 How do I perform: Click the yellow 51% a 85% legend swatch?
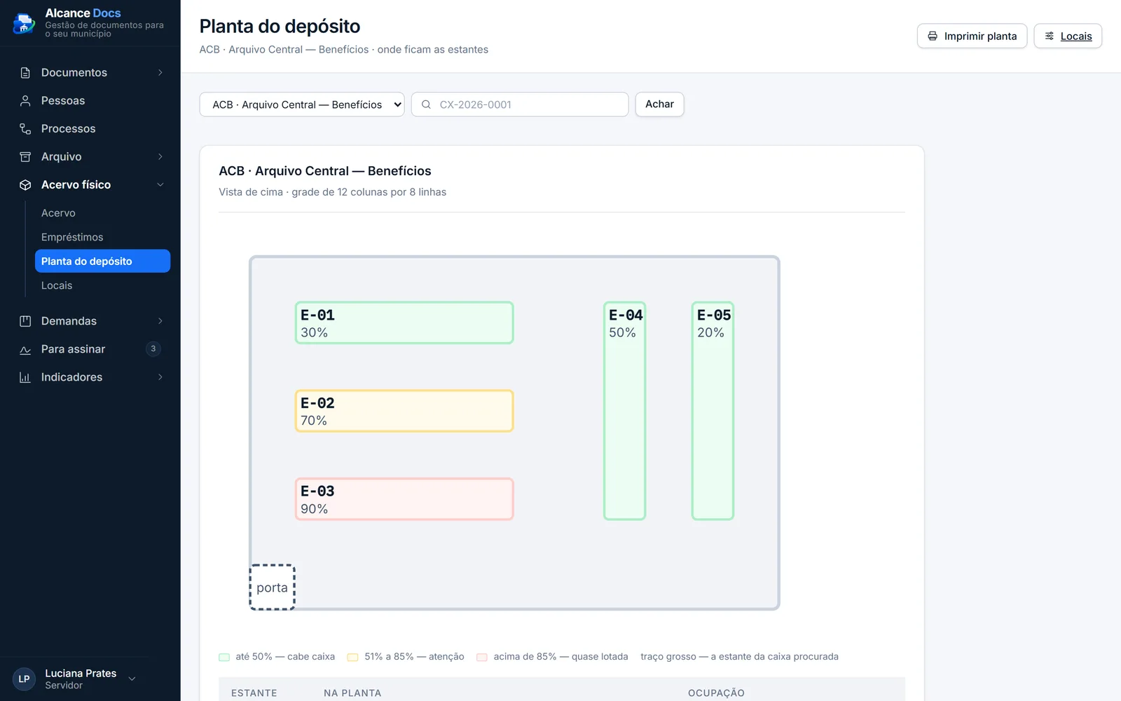pos(353,658)
